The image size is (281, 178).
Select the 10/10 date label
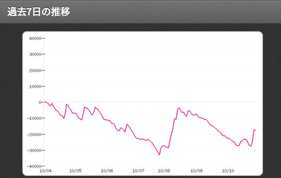coord(228,171)
